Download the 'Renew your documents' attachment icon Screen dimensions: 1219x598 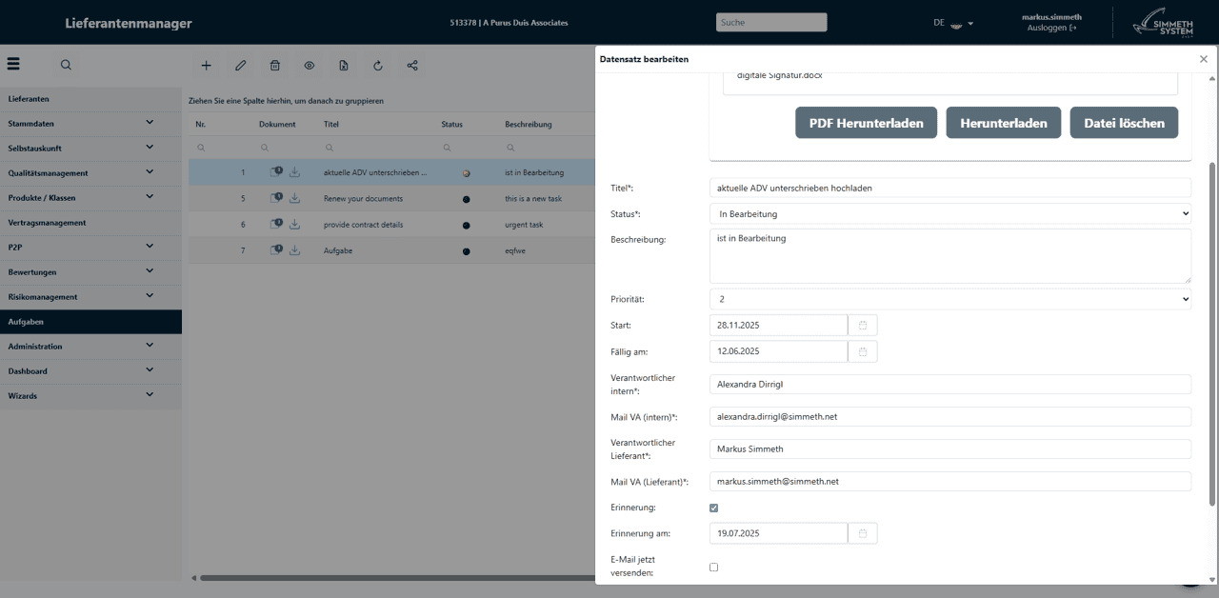tap(294, 198)
